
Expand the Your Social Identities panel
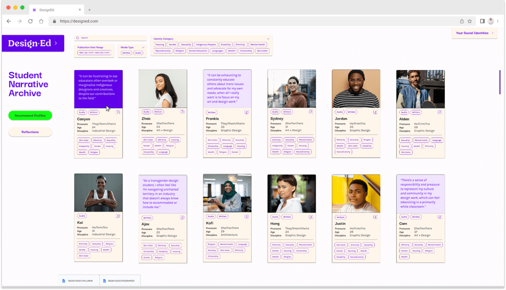[474, 33]
